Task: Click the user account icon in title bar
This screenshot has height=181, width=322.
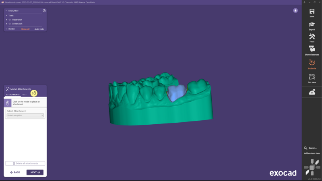Action: coord(304,2)
